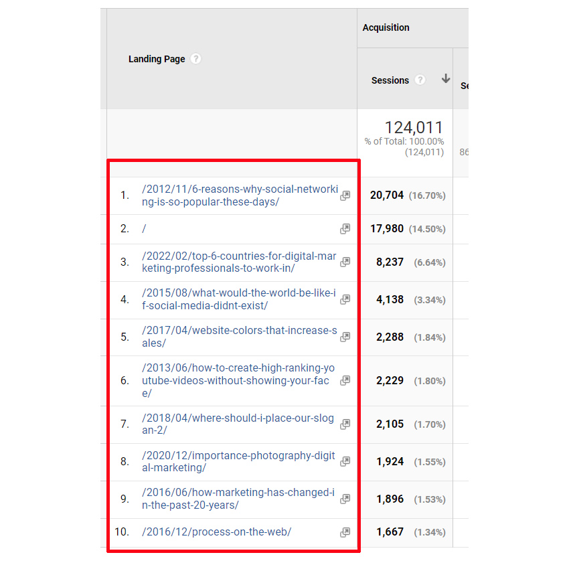This screenshot has width=569, height=569.
Task: Open external icon for website-colors row
Action: tap(345, 337)
